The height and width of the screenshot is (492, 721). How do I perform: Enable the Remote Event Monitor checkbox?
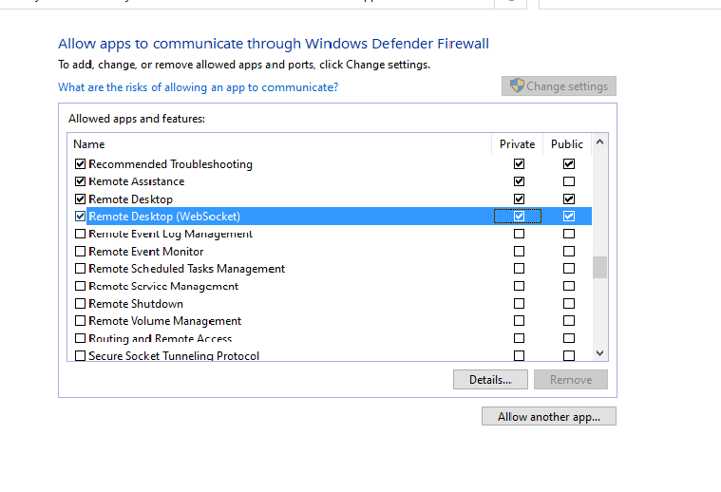point(80,252)
